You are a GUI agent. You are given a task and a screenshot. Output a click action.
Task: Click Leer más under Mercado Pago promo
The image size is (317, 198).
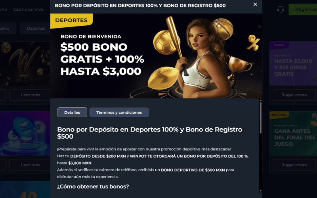click(x=30, y=165)
